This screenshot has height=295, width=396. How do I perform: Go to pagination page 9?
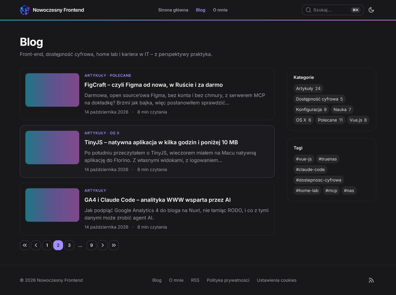point(92,245)
